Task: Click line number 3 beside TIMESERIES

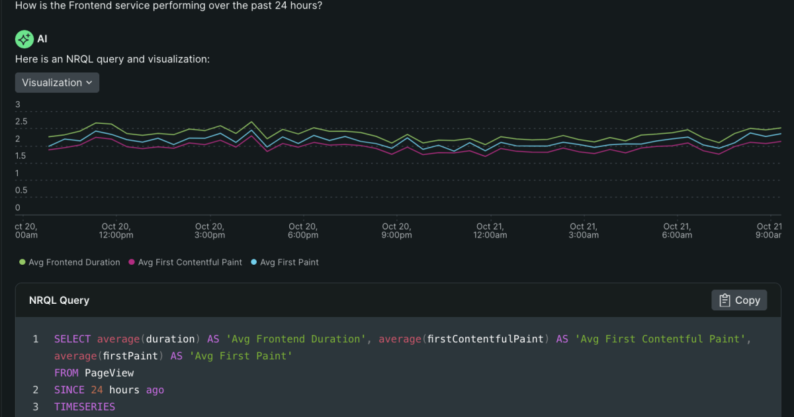Action: click(x=36, y=406)
